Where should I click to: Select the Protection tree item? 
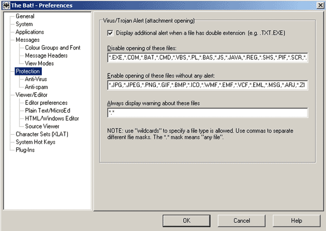tap(28, 71)
